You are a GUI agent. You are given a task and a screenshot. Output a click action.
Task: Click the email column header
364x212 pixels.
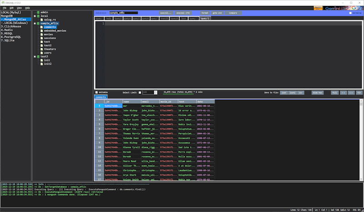click(x=150, y=102)
